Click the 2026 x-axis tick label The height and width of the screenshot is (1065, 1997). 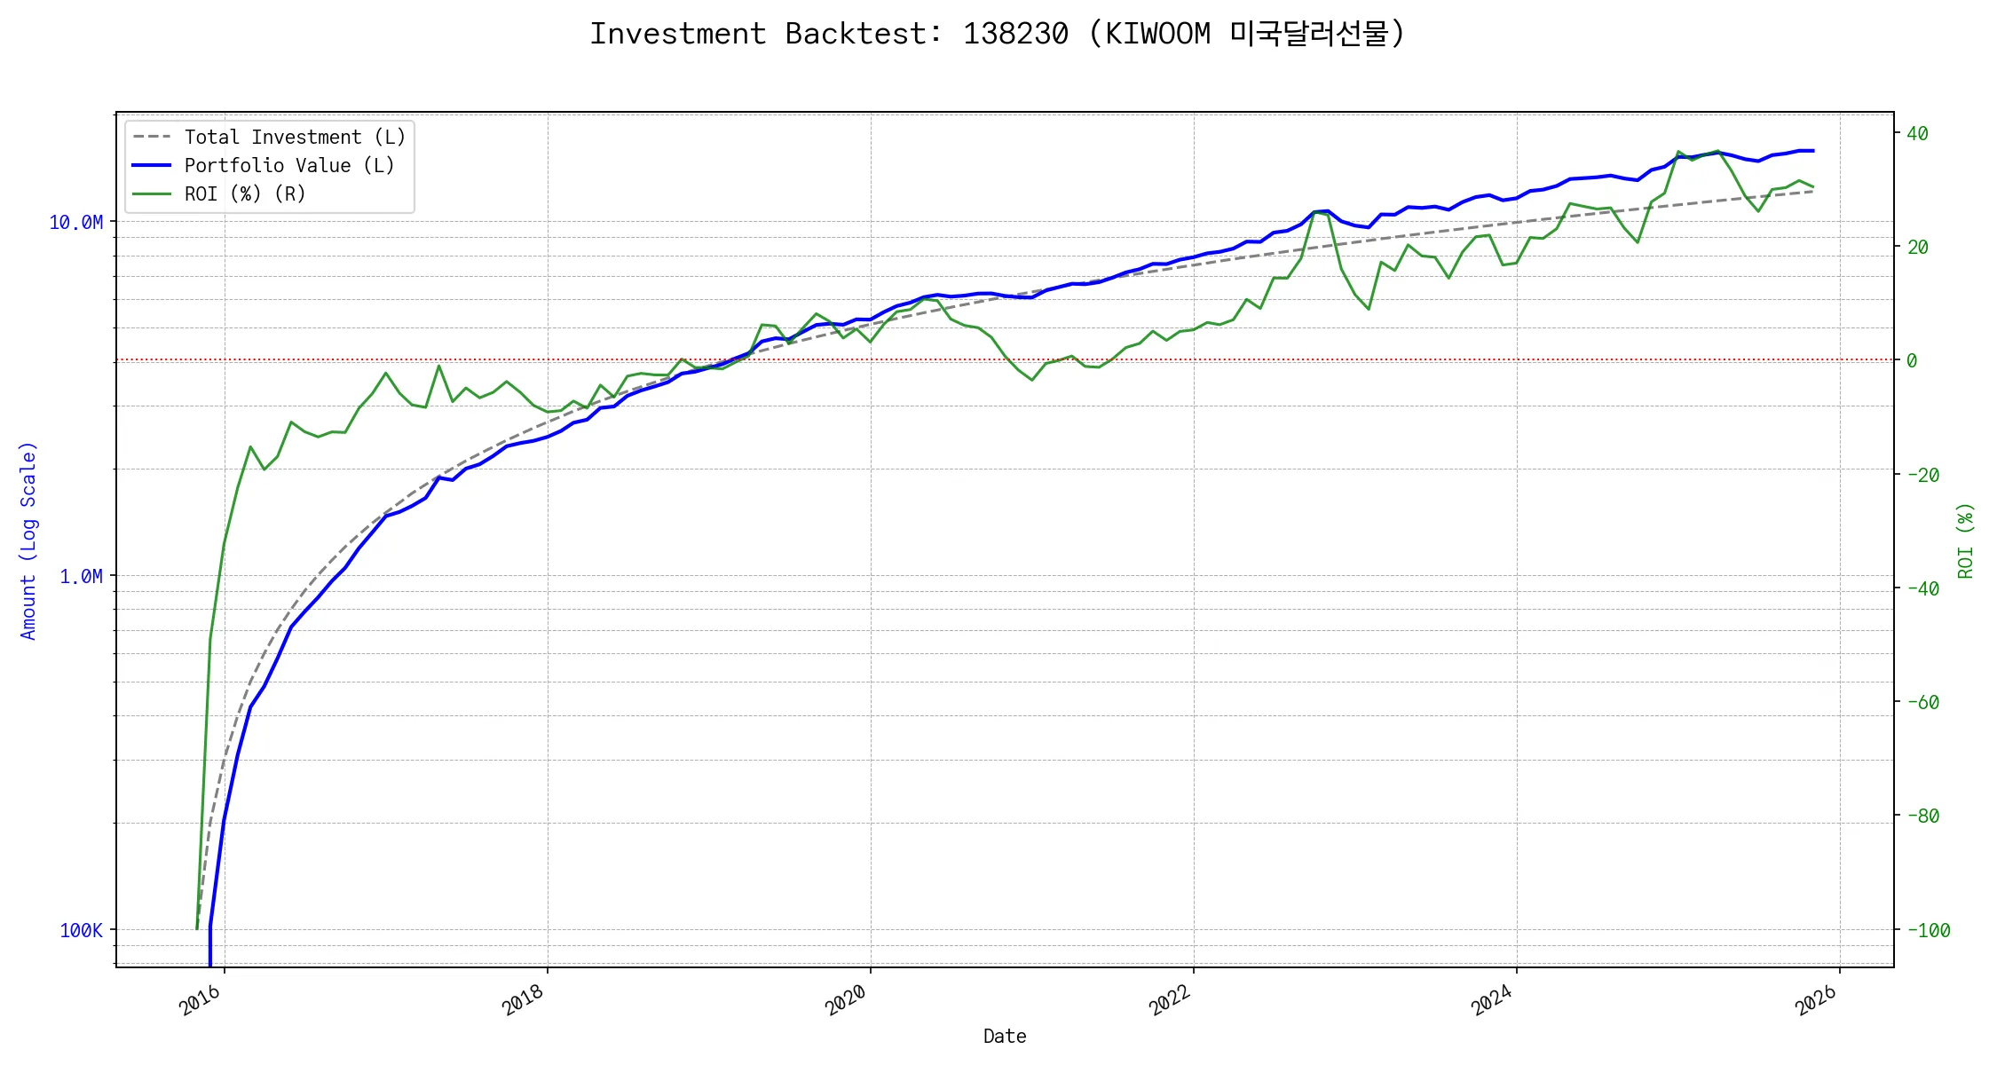pos(1816,1000)
